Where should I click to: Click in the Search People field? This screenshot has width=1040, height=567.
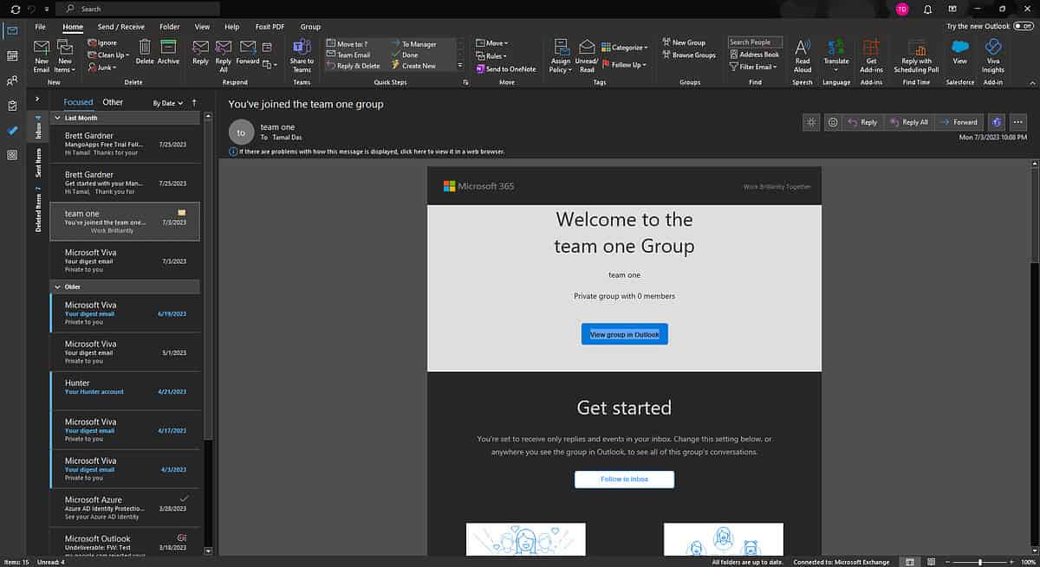(x=755, y=42)
